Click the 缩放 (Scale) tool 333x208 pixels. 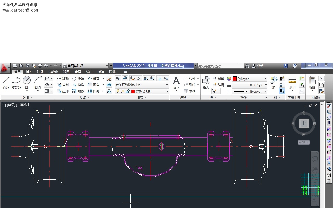(78, 91)
